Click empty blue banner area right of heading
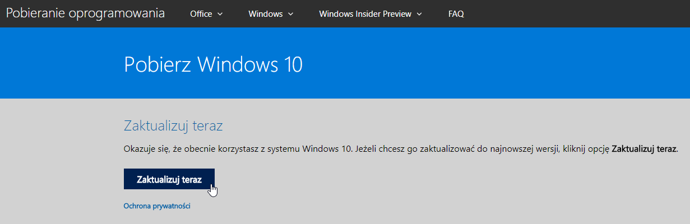This screenshot has width=690, height=224. point(493,63)
